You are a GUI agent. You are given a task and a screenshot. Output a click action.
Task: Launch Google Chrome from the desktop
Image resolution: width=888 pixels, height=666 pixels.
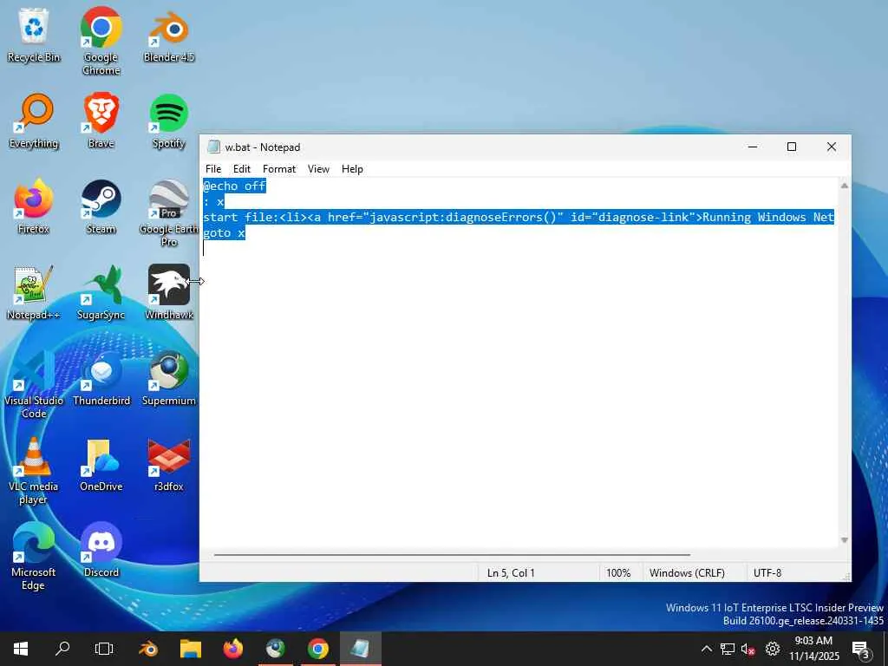pyautogui.click(x=101, y=41)
